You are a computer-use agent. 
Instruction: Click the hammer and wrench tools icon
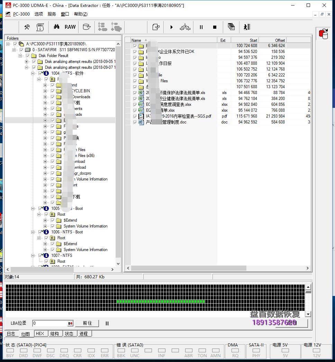[x=27, y=27]
